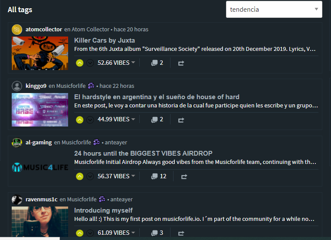
Task: Open the Introducing myself post title
Action: pos(103,210)
